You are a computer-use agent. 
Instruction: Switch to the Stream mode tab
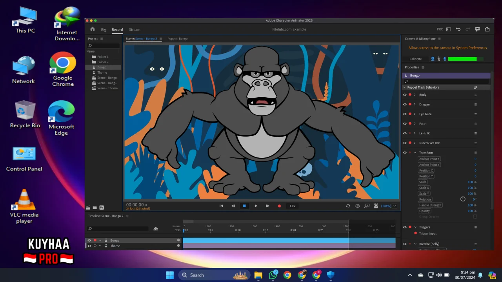click(135, 29)
